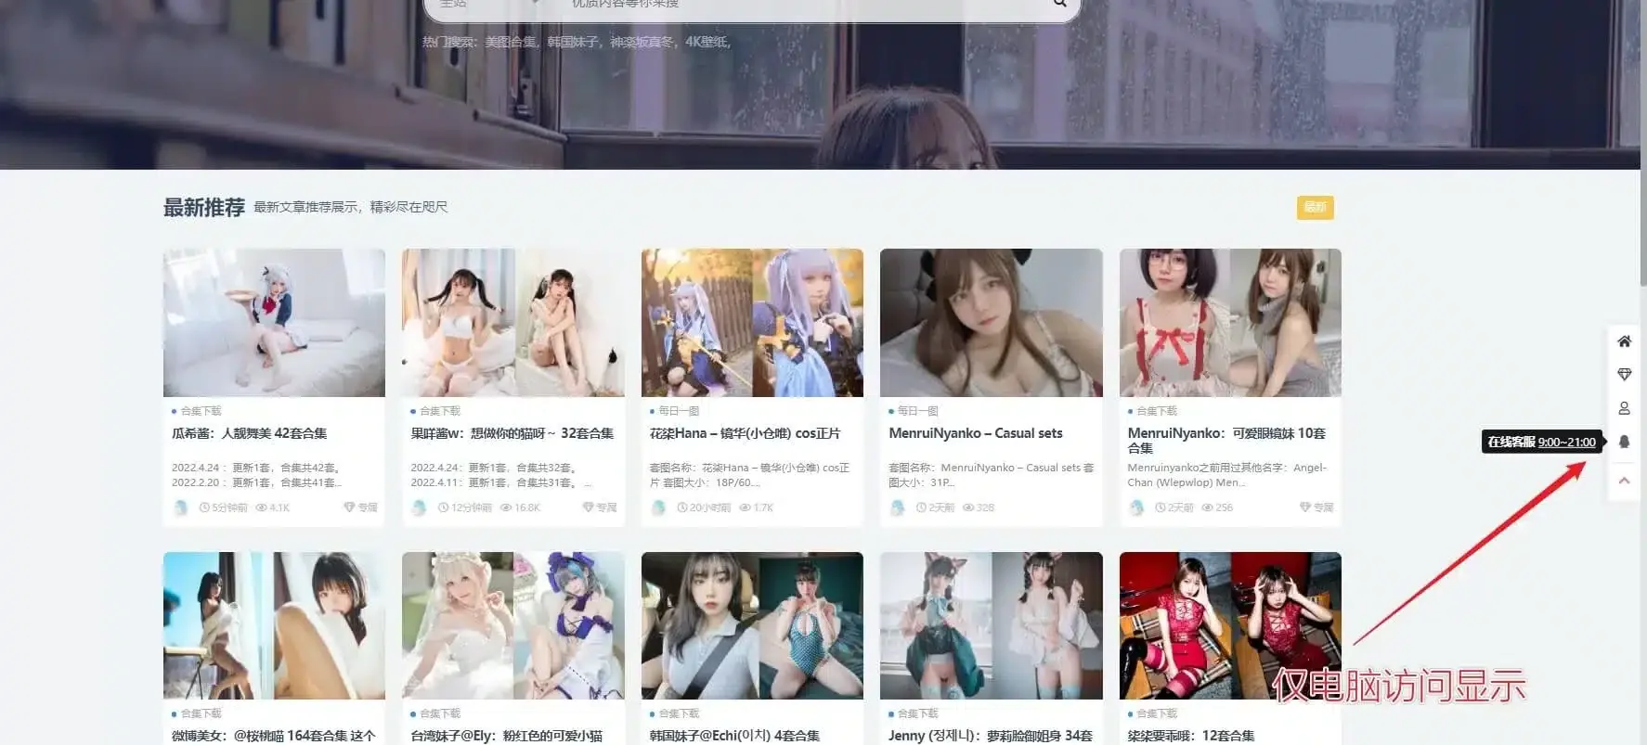Click the eye view-count icon showing 16.8K
The image size is (1647, 745).
click(x=505, y=507)
